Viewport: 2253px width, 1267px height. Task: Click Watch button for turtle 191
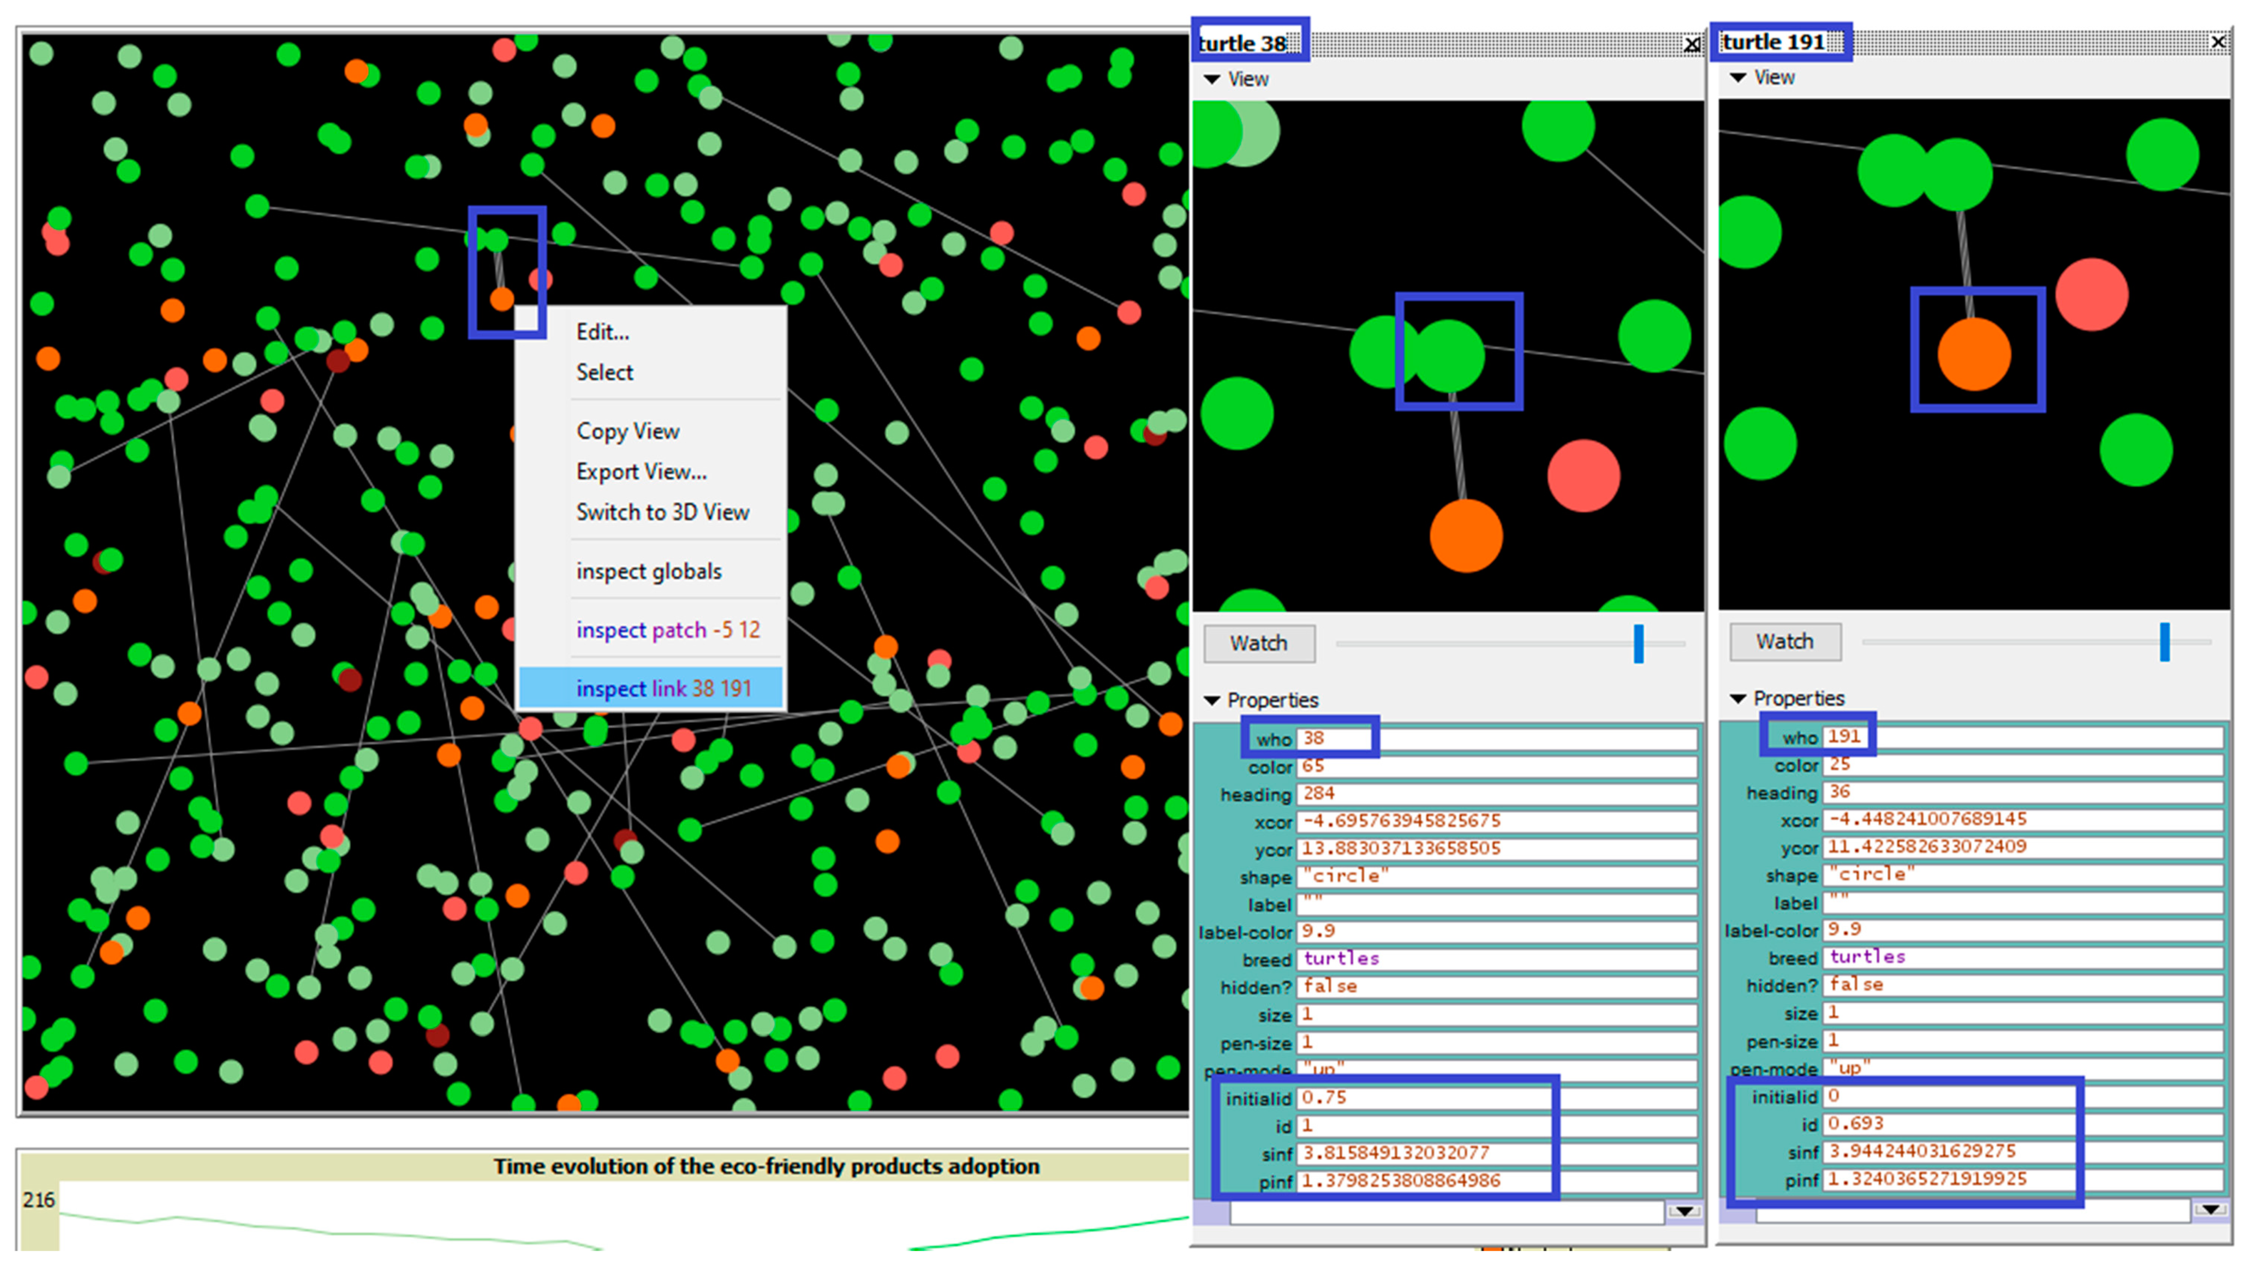[x=1785, y=642]
